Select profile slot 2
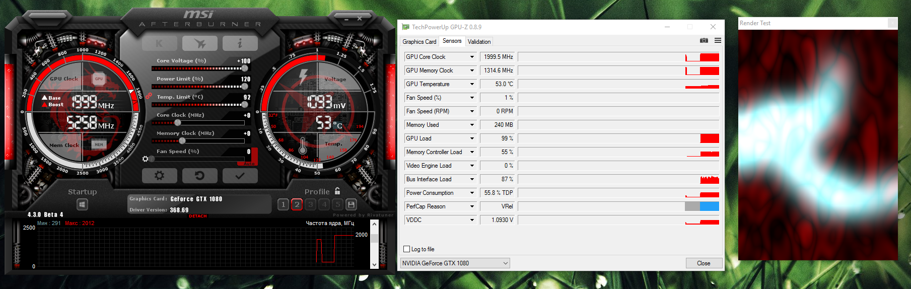Viewport: 911px width, 289px height. [297, 204]
